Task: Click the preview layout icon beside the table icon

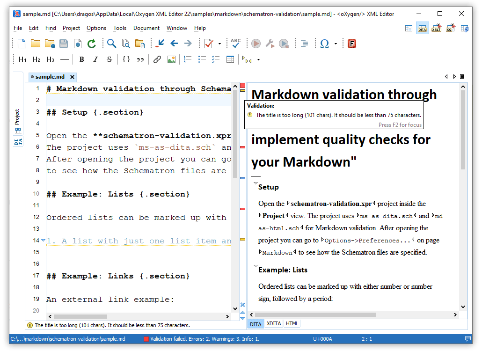Action: [x=247, y=59]
